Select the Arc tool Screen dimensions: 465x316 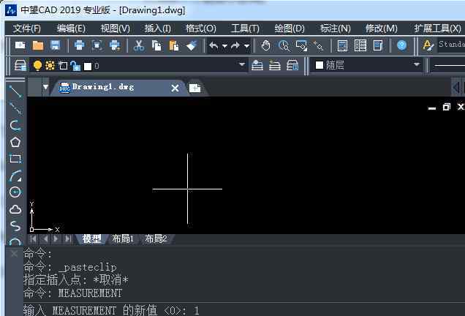pos(15,176)
